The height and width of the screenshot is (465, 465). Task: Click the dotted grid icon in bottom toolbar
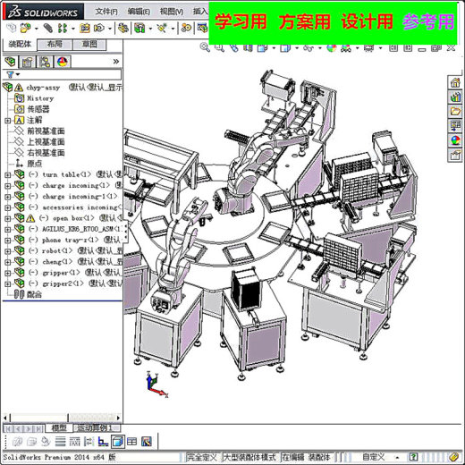point(74,442)
